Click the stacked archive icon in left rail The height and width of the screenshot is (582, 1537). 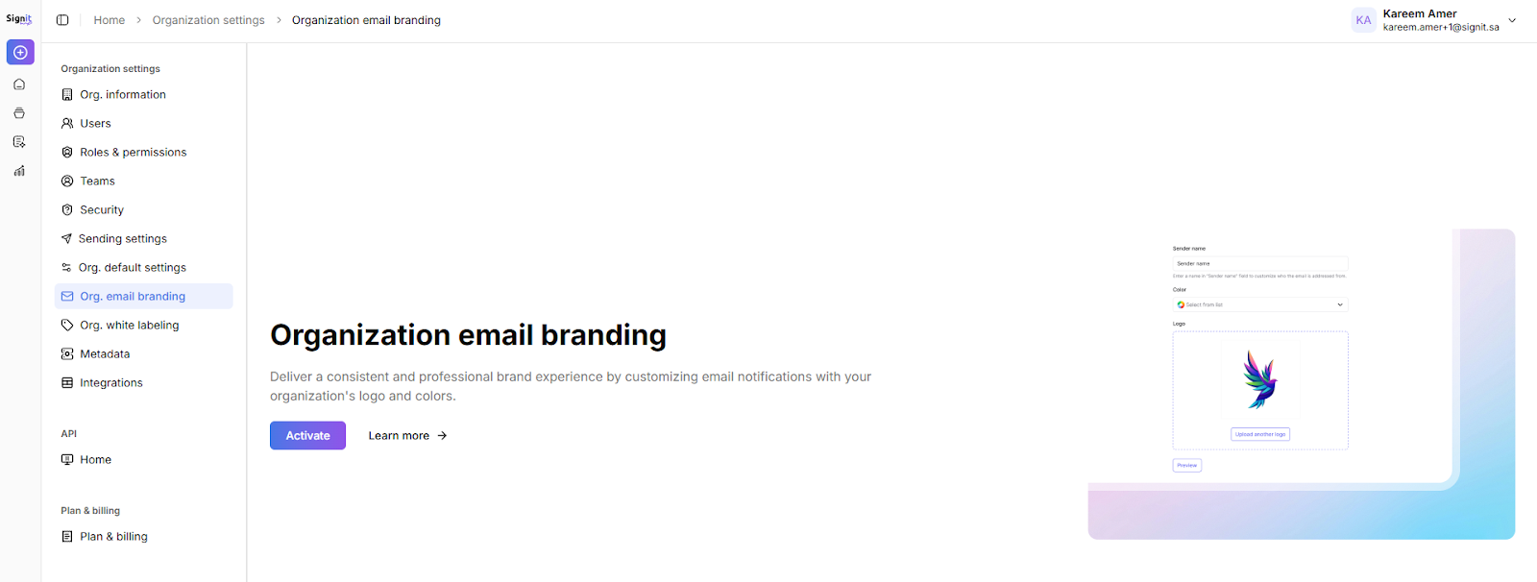19,113
